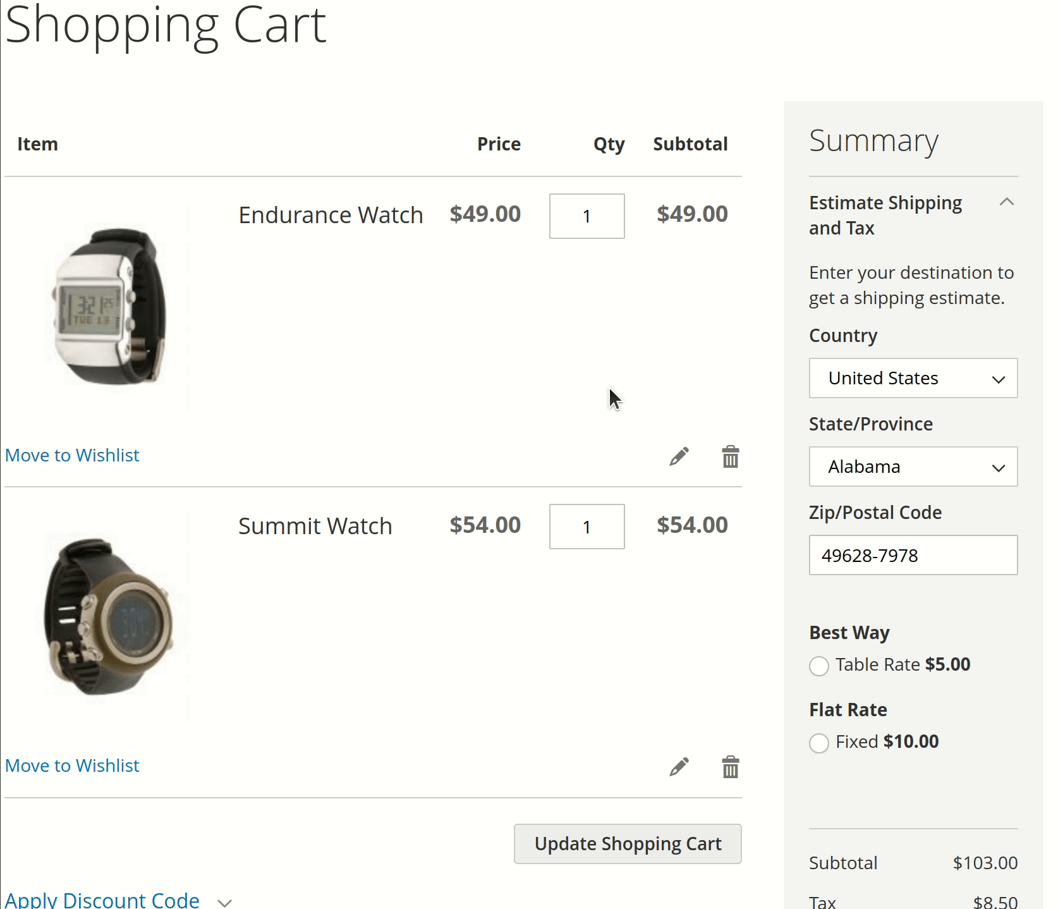Screen dimensions: 1058x909
Task: Delete Endurance Watch from cart
Action: pyautogui.click(x=730, y=456)
